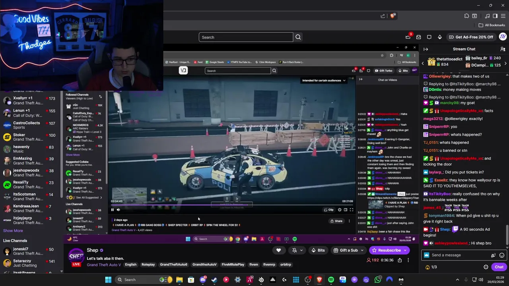Screen dimensions: 509x286
Task: Select the GrandTheftAuto6 tag
Action: click(x=173, y=265)
